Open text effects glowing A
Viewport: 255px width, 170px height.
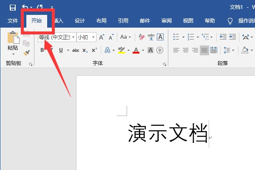click(x=108, y=50)
